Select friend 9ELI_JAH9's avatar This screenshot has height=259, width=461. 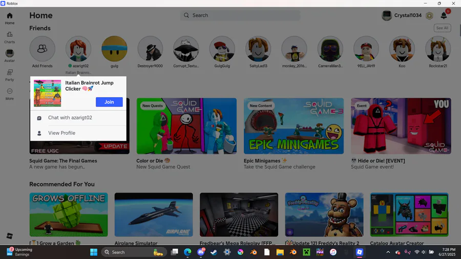[x=366, y=49]
